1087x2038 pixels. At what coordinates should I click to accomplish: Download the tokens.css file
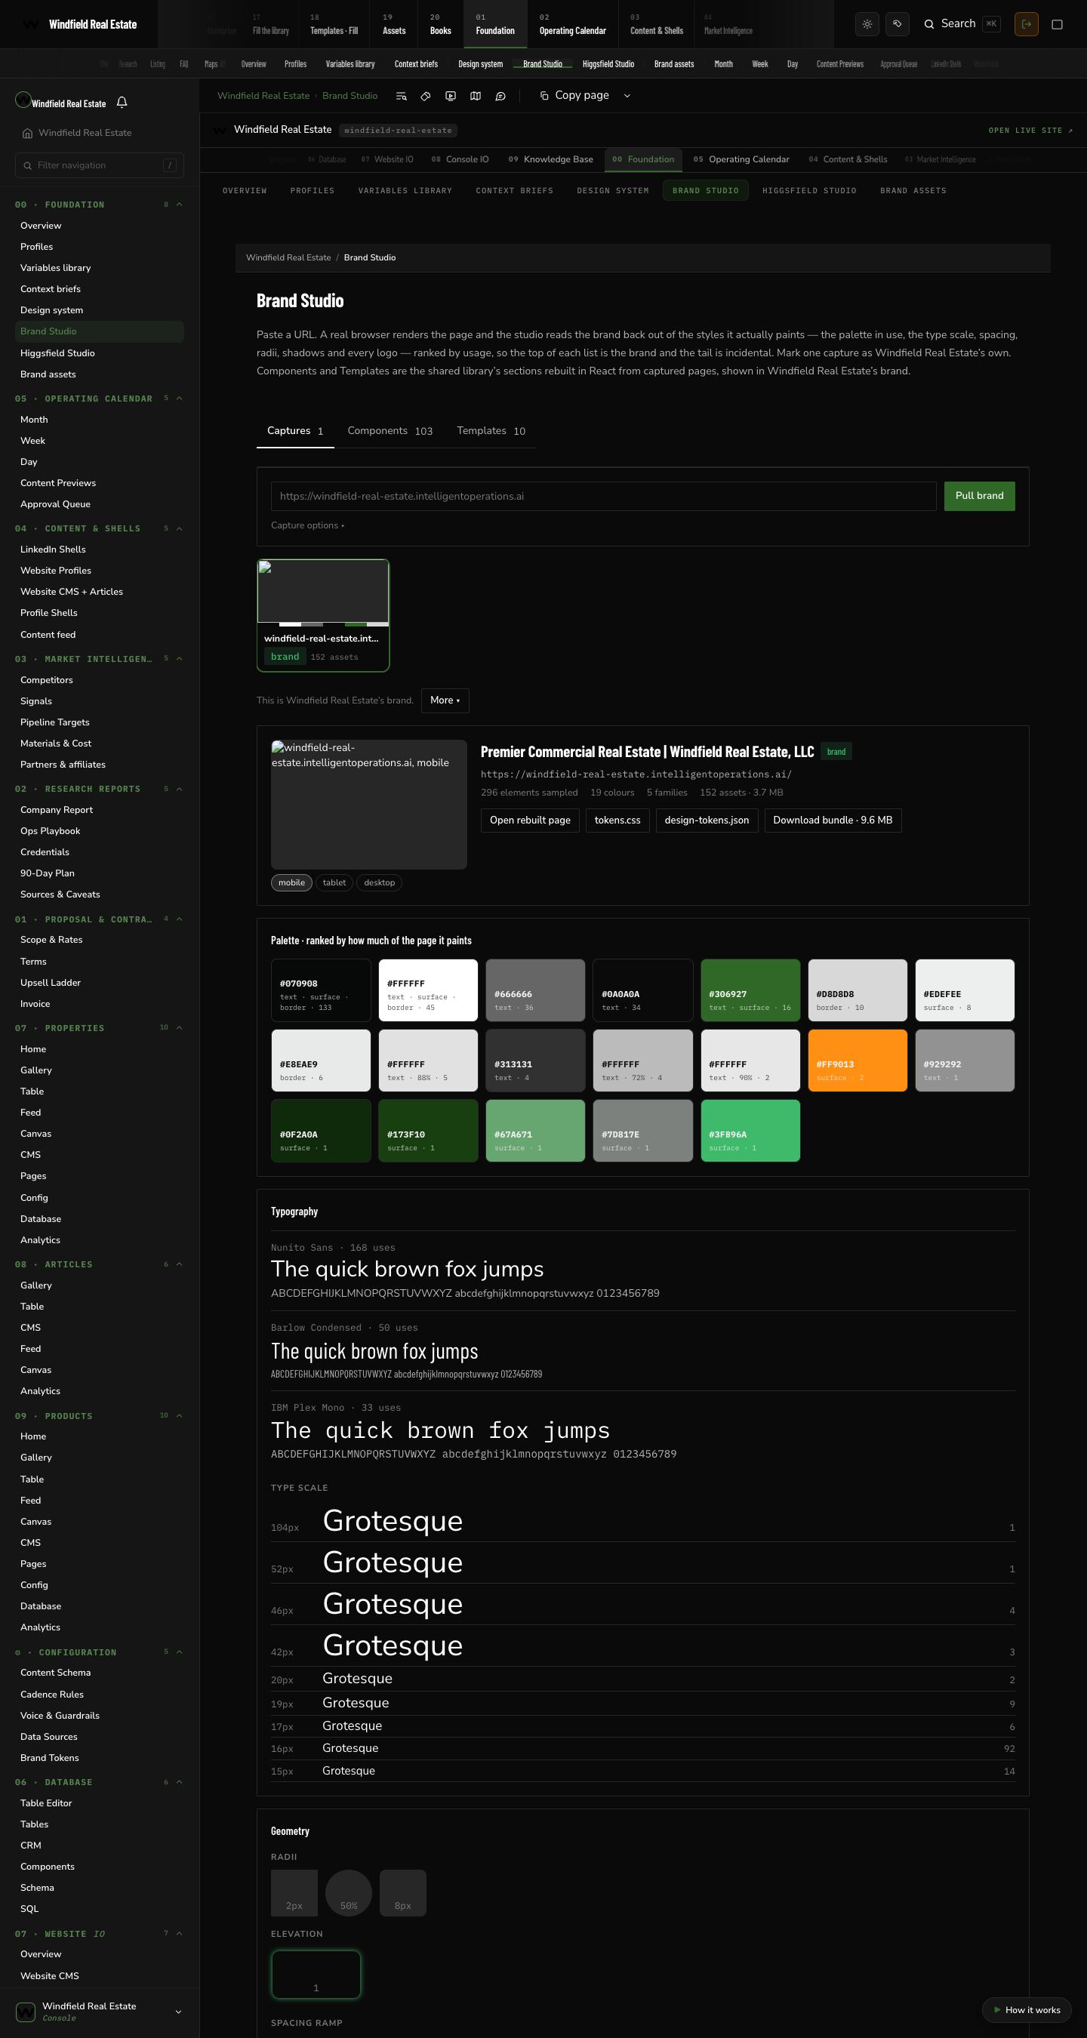pyautogui.click(x=618, y=820)
